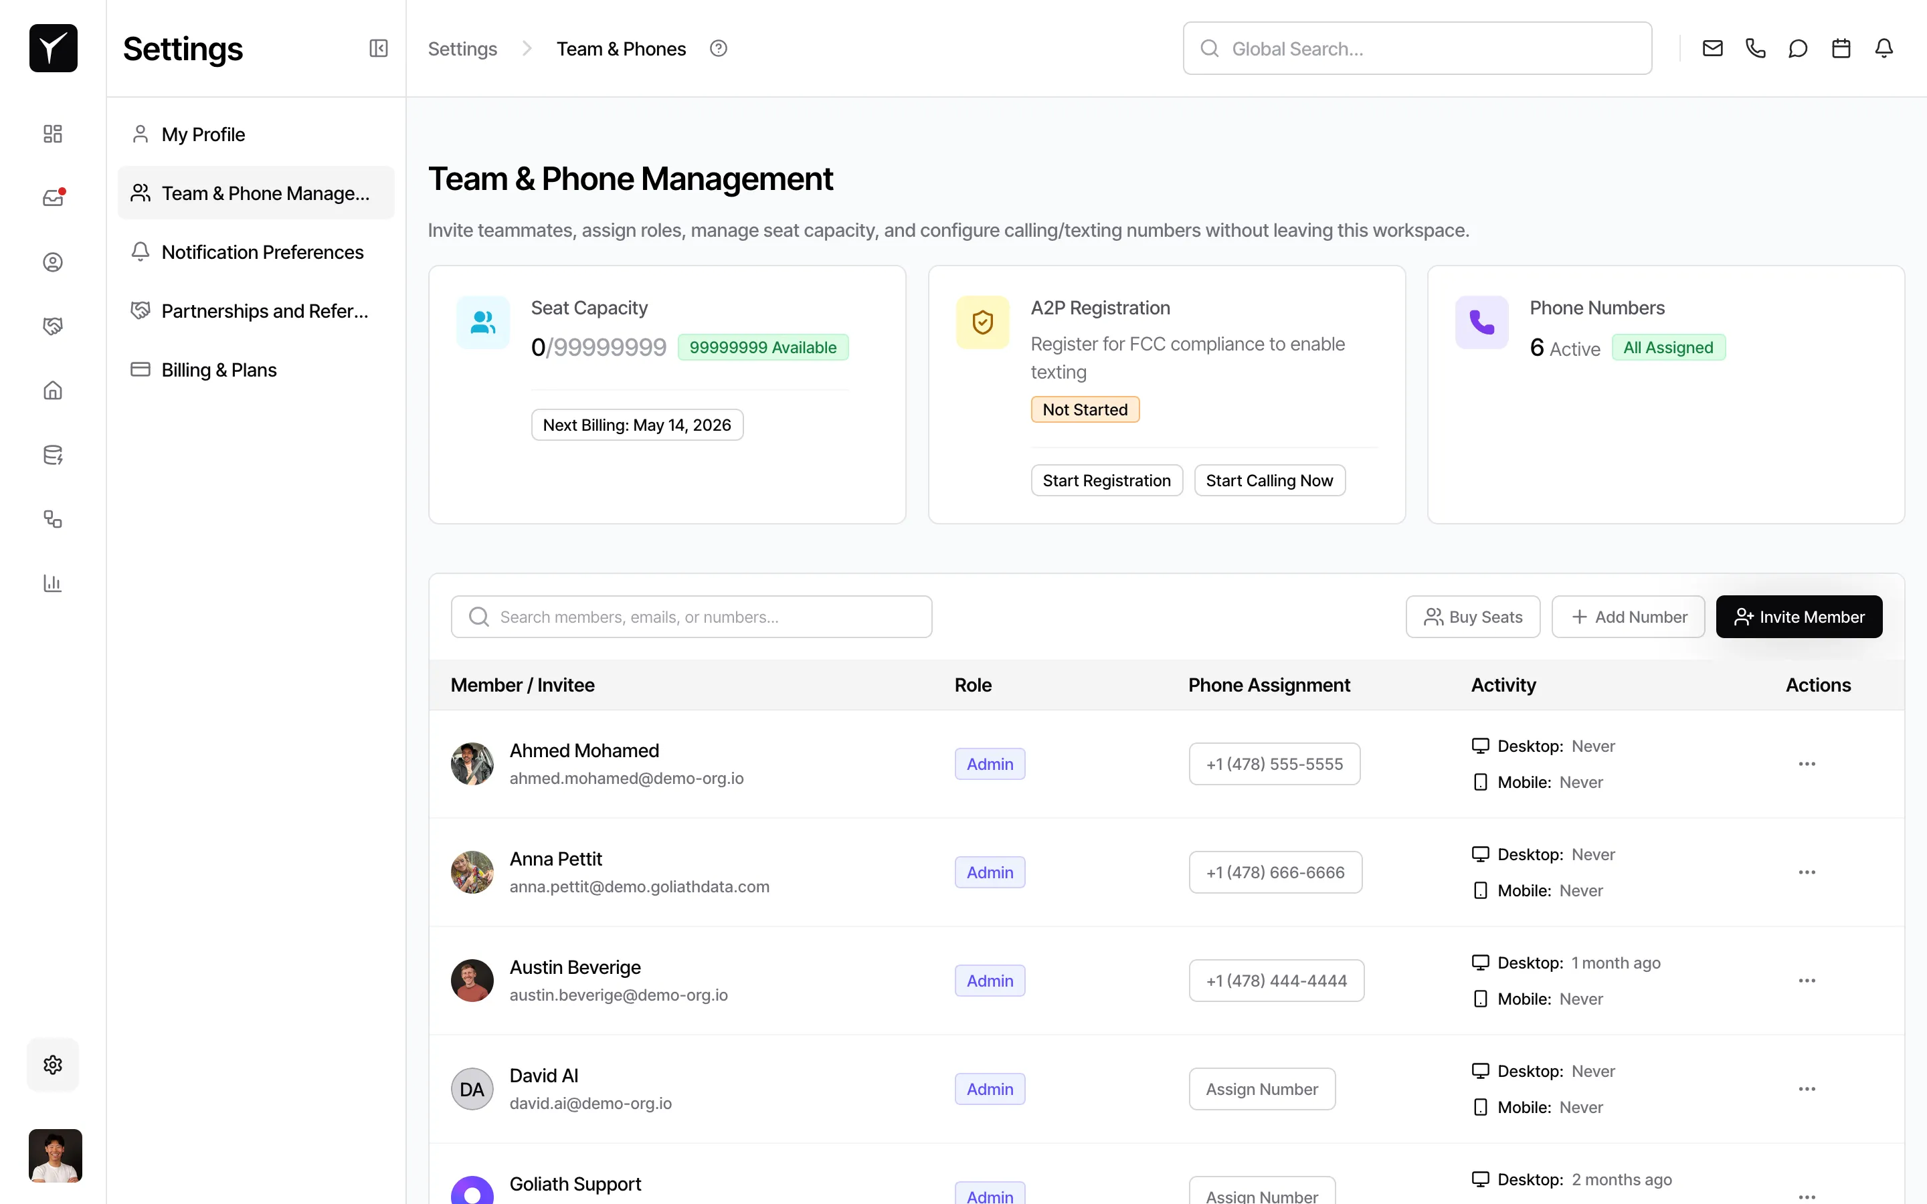Viewport: 1927px width, 1204px height.
Task: Switch to Notification Preferences
Action: coord(262,252)
